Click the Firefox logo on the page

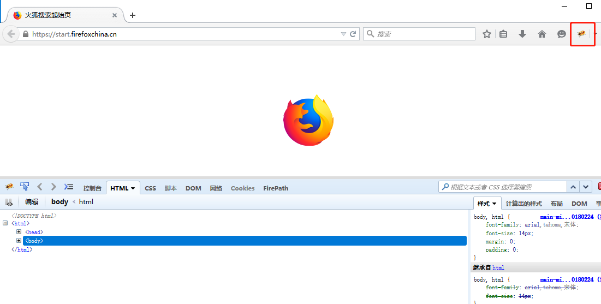click(308, 120)
